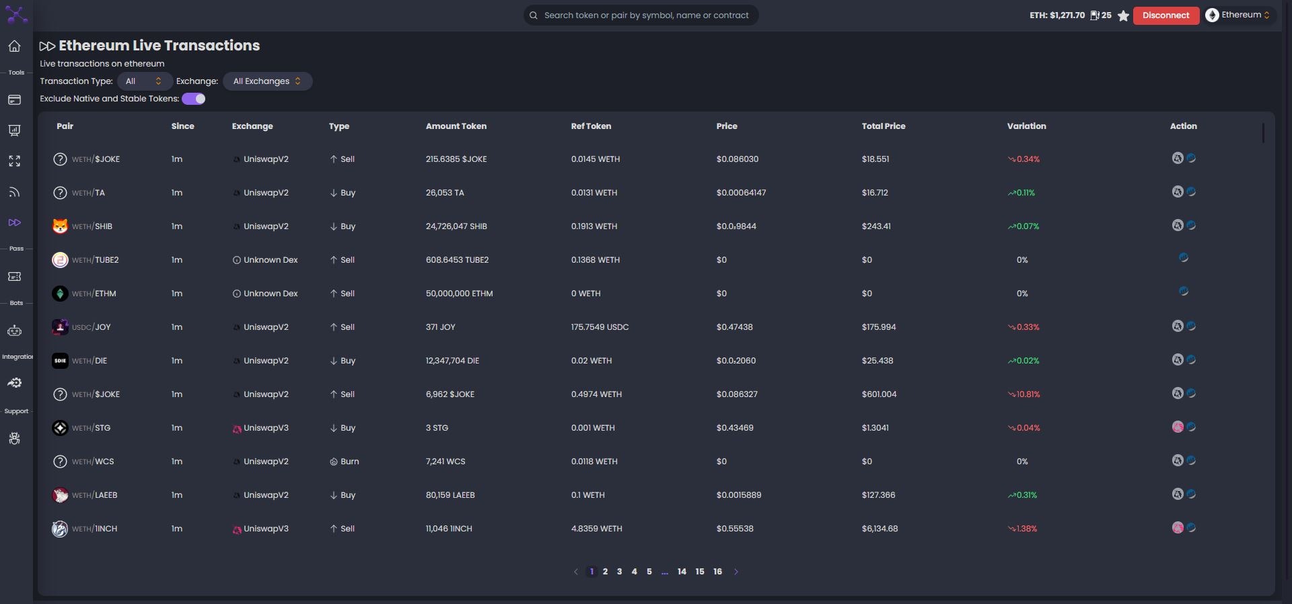
Task: Click the ETH: $1,271.70 price text
Action: (x=1056, y=15)
